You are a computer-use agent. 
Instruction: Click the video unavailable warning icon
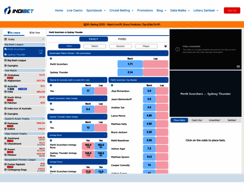(x=178, y=49)
